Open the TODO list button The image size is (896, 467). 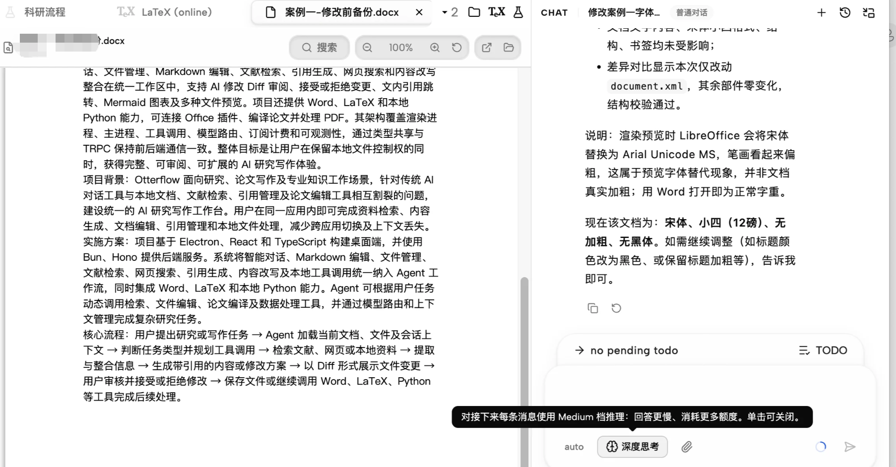[x=823, y=350]
